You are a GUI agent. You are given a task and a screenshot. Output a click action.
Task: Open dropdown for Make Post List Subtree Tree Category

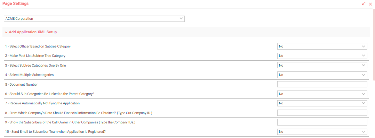pos(322,56)
